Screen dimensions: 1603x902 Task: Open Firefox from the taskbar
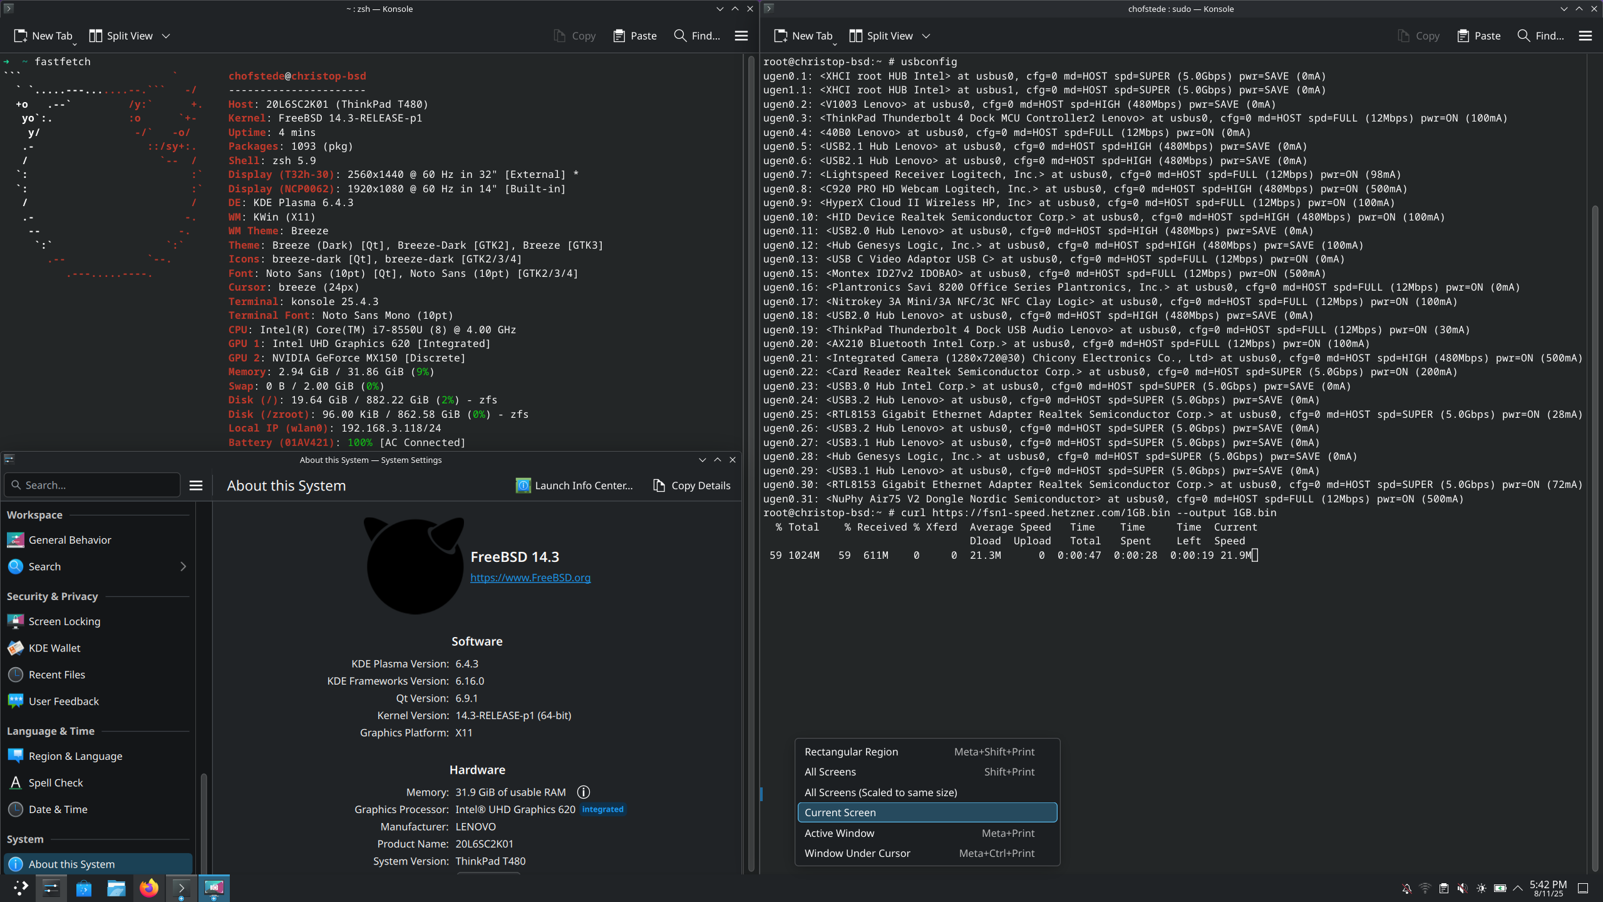tap(149, 888)
